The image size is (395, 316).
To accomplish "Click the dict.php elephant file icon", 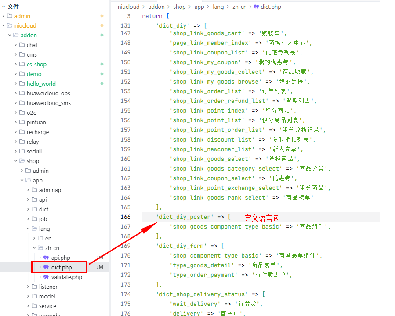I will coord(46,267).
